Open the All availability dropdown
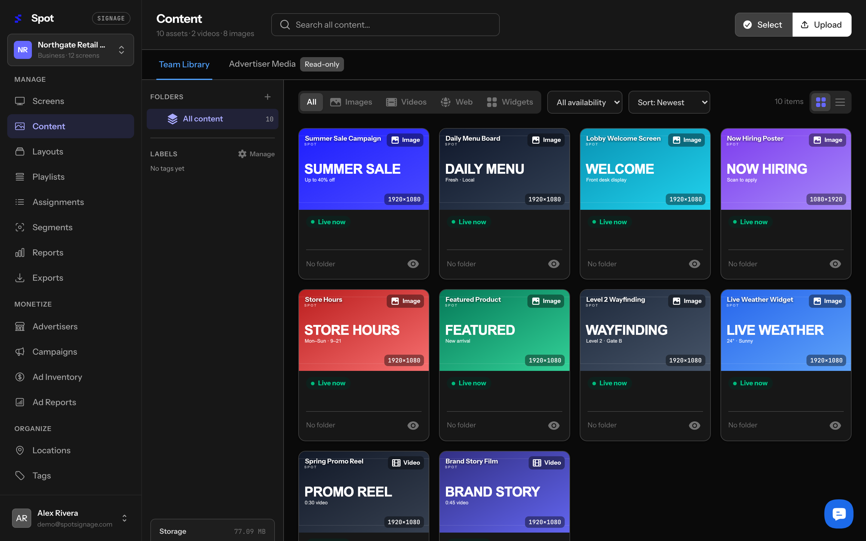This screenshot has width=866, height=541. point(585,102)
